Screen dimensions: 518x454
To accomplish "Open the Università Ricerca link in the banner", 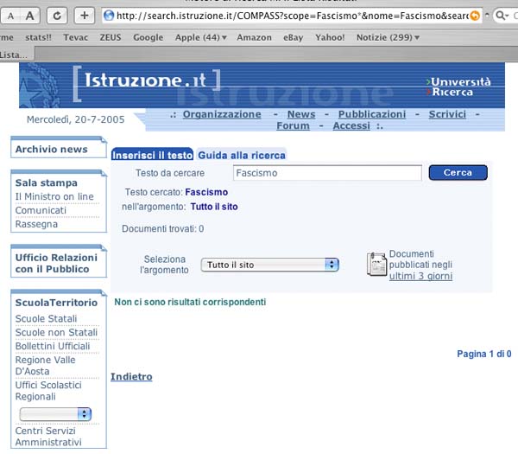I will 458,86.
